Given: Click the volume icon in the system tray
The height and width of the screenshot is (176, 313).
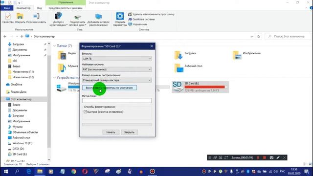Looking at the screenshot, I should click(276, 172).
